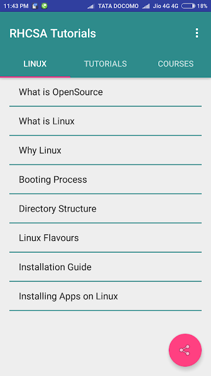Open What is OpenSource topic
The height and width of the screenshot is (376, 211).
105,92
